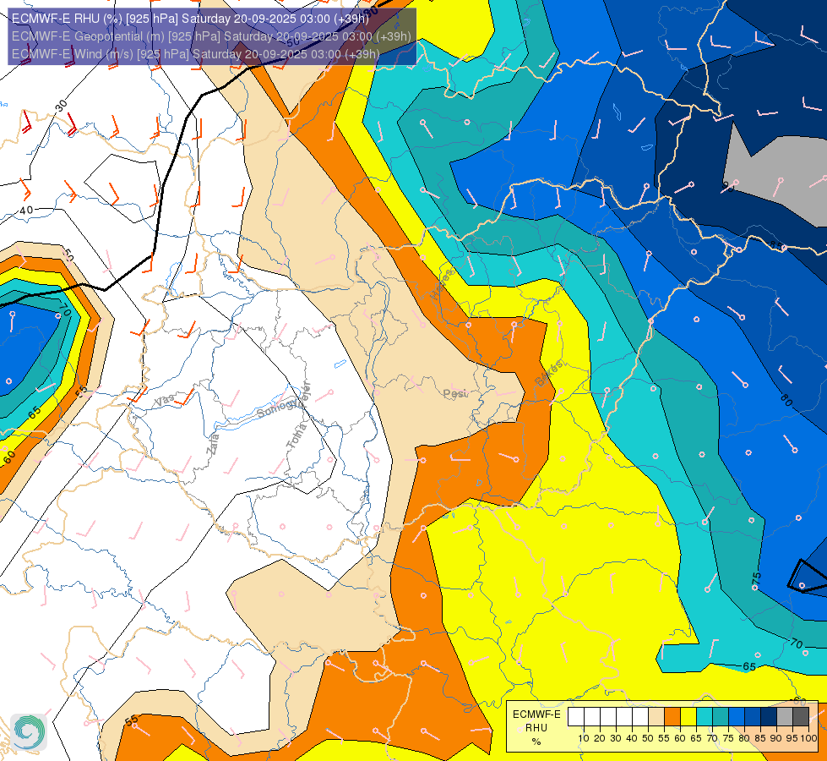827x761 pixels.
Task: Click the 40 geopotential contour label
Action: tap(26, 211)
